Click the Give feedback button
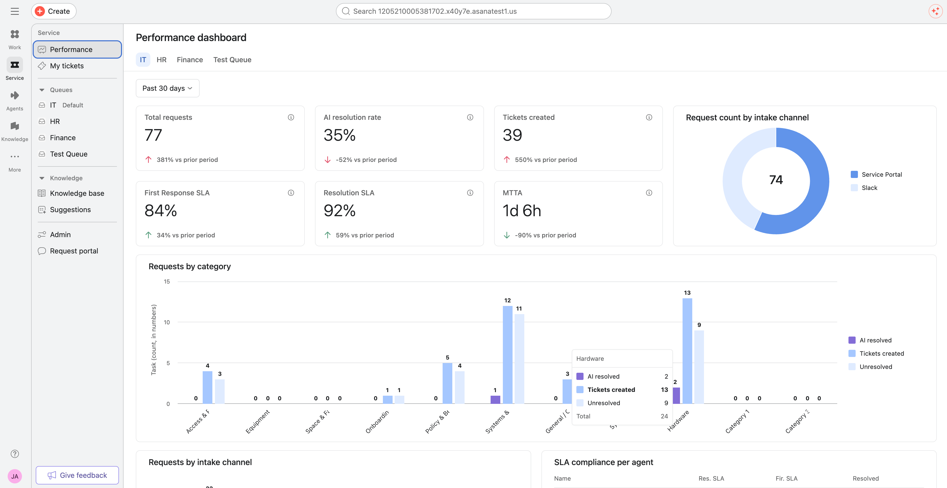The image size is (947, 488). point(77,475)
